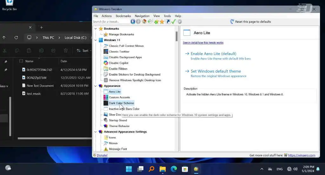Viewport: 325px width, 175px height.
Task: Collapse the Appearance tree node
Action: [96, 86]
